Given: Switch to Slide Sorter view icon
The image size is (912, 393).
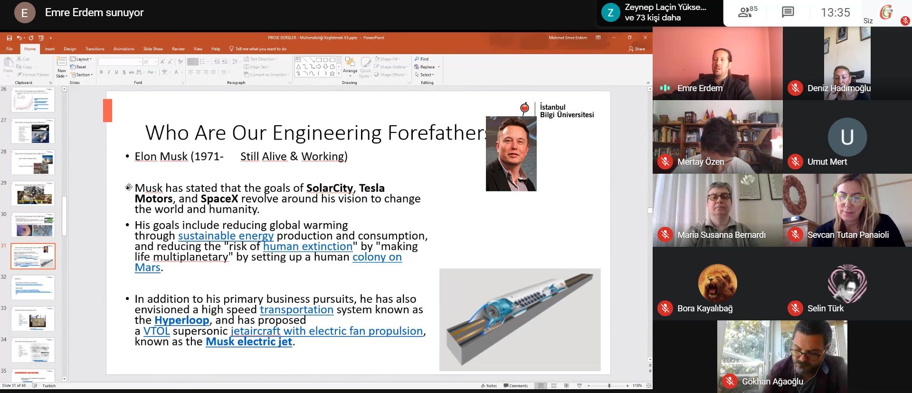Looking at the screenshot, I should tap(554, 386).
